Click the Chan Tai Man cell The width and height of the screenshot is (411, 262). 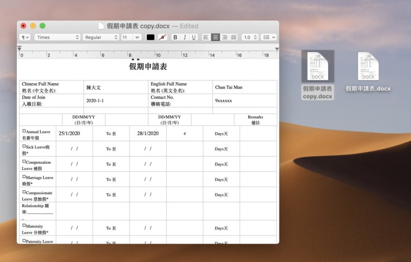point(245,87)
